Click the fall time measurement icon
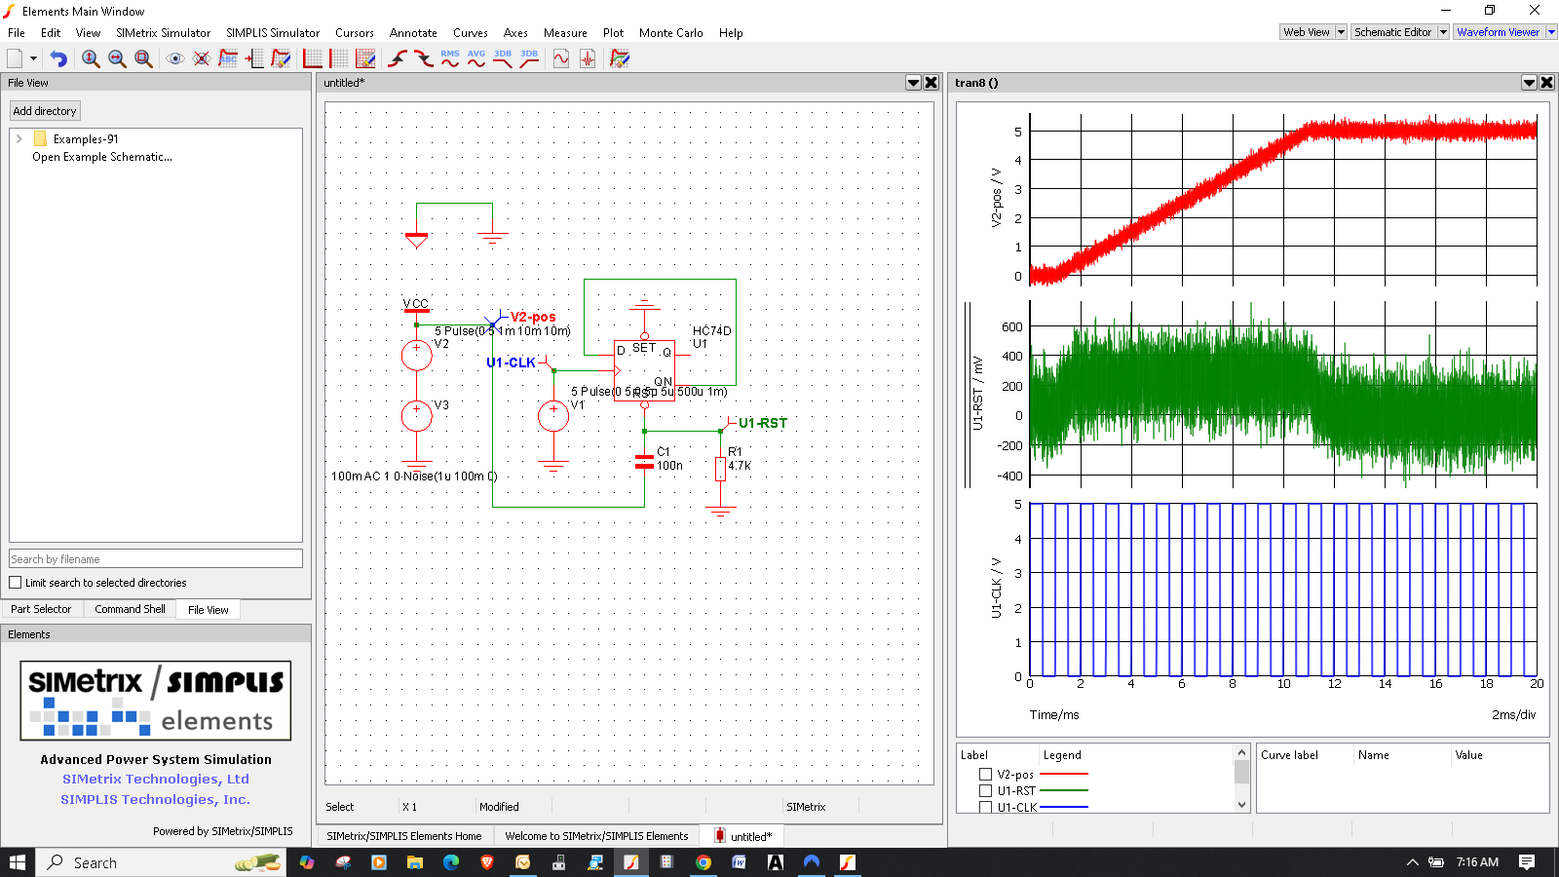 coord(424,58)
